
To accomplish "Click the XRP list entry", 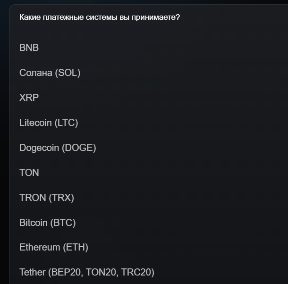I will click(x=29, y=98).
